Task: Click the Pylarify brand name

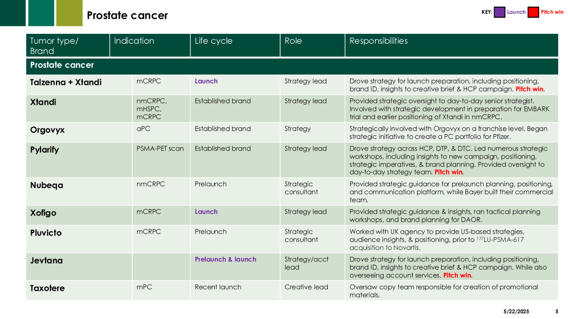Action: click(x=44, y=150)
